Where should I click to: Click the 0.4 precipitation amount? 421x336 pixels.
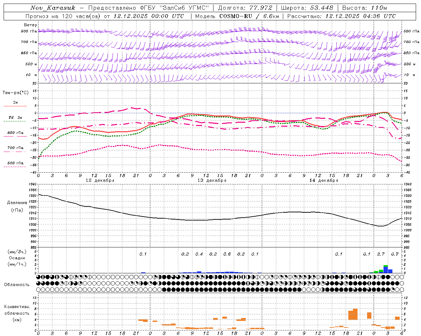click(199, 254)
